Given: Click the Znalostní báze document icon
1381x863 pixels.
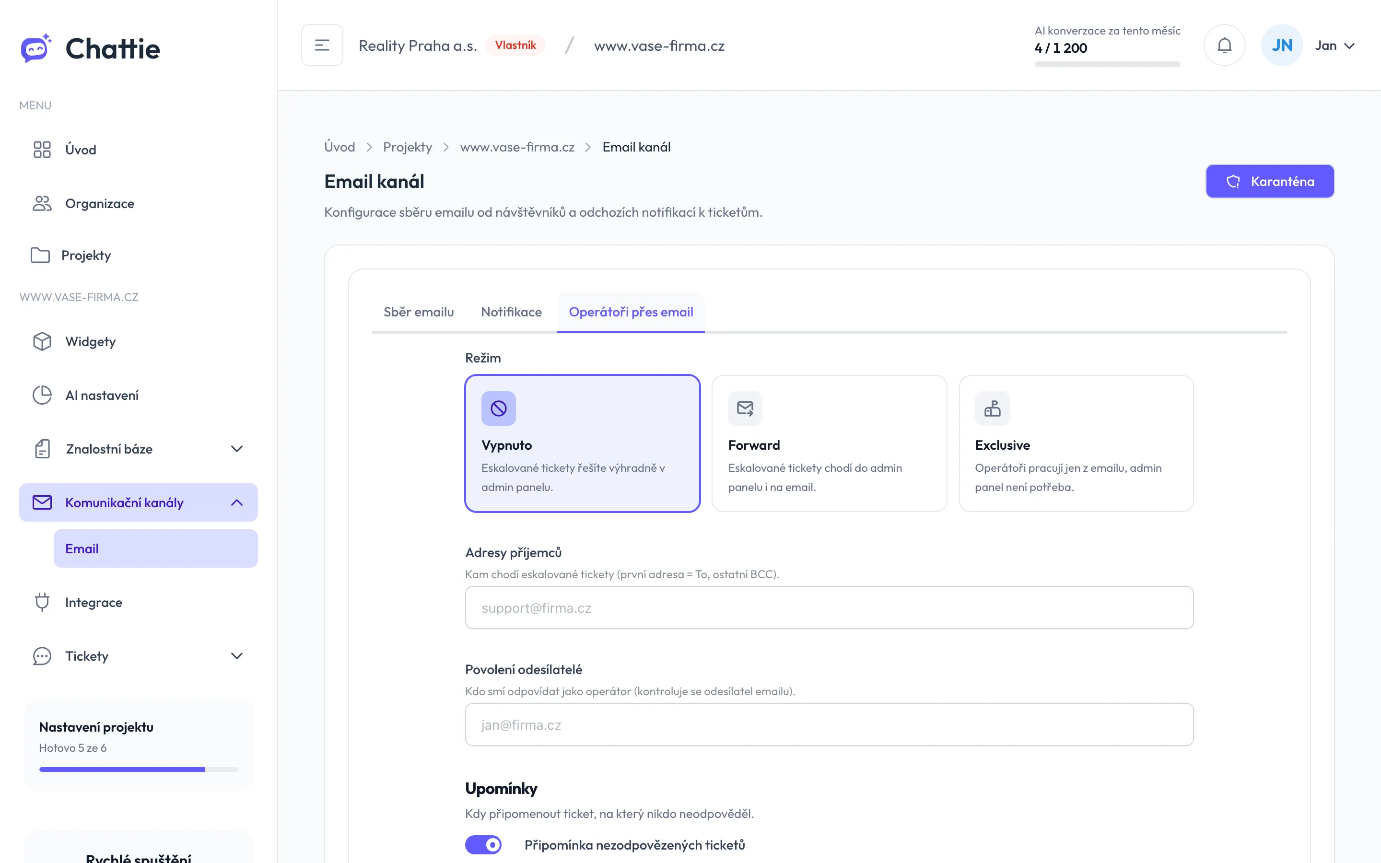Looking at the screenshot, I should click(x=42, y=449).
